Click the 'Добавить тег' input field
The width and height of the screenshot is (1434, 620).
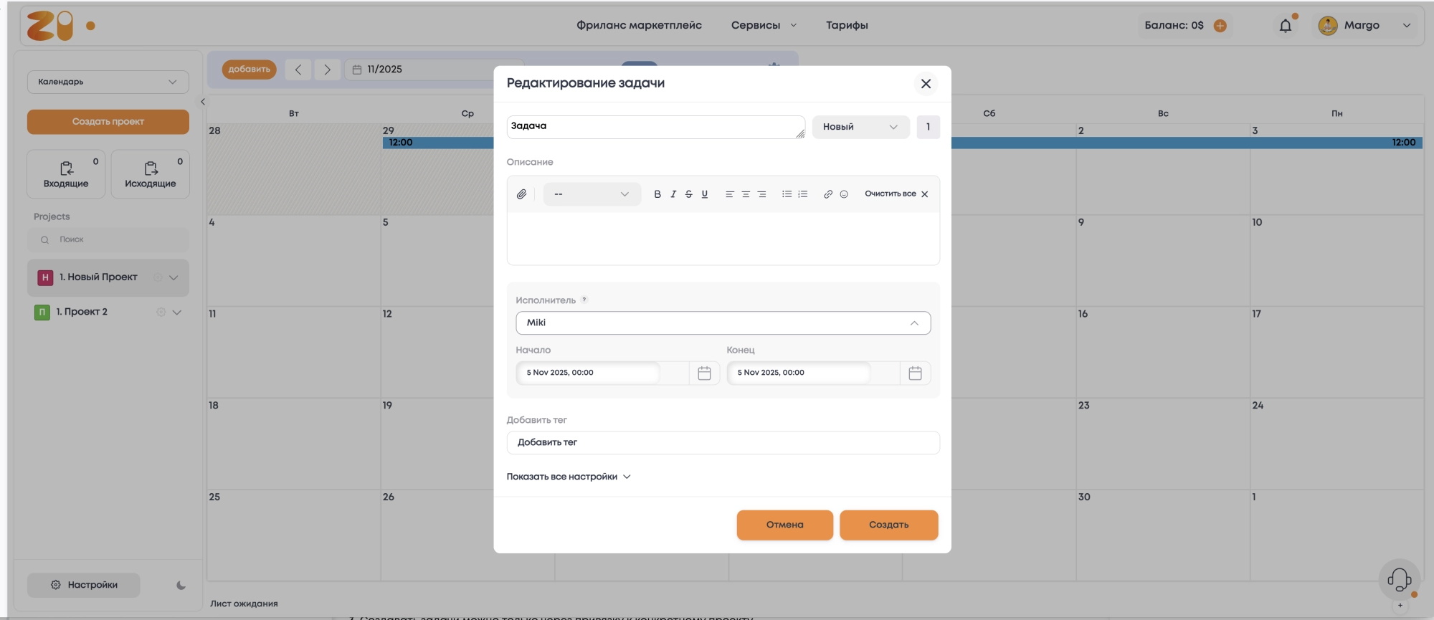click(723, 442)
